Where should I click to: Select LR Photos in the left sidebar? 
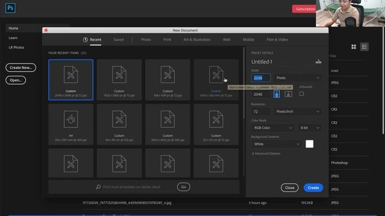16,47
